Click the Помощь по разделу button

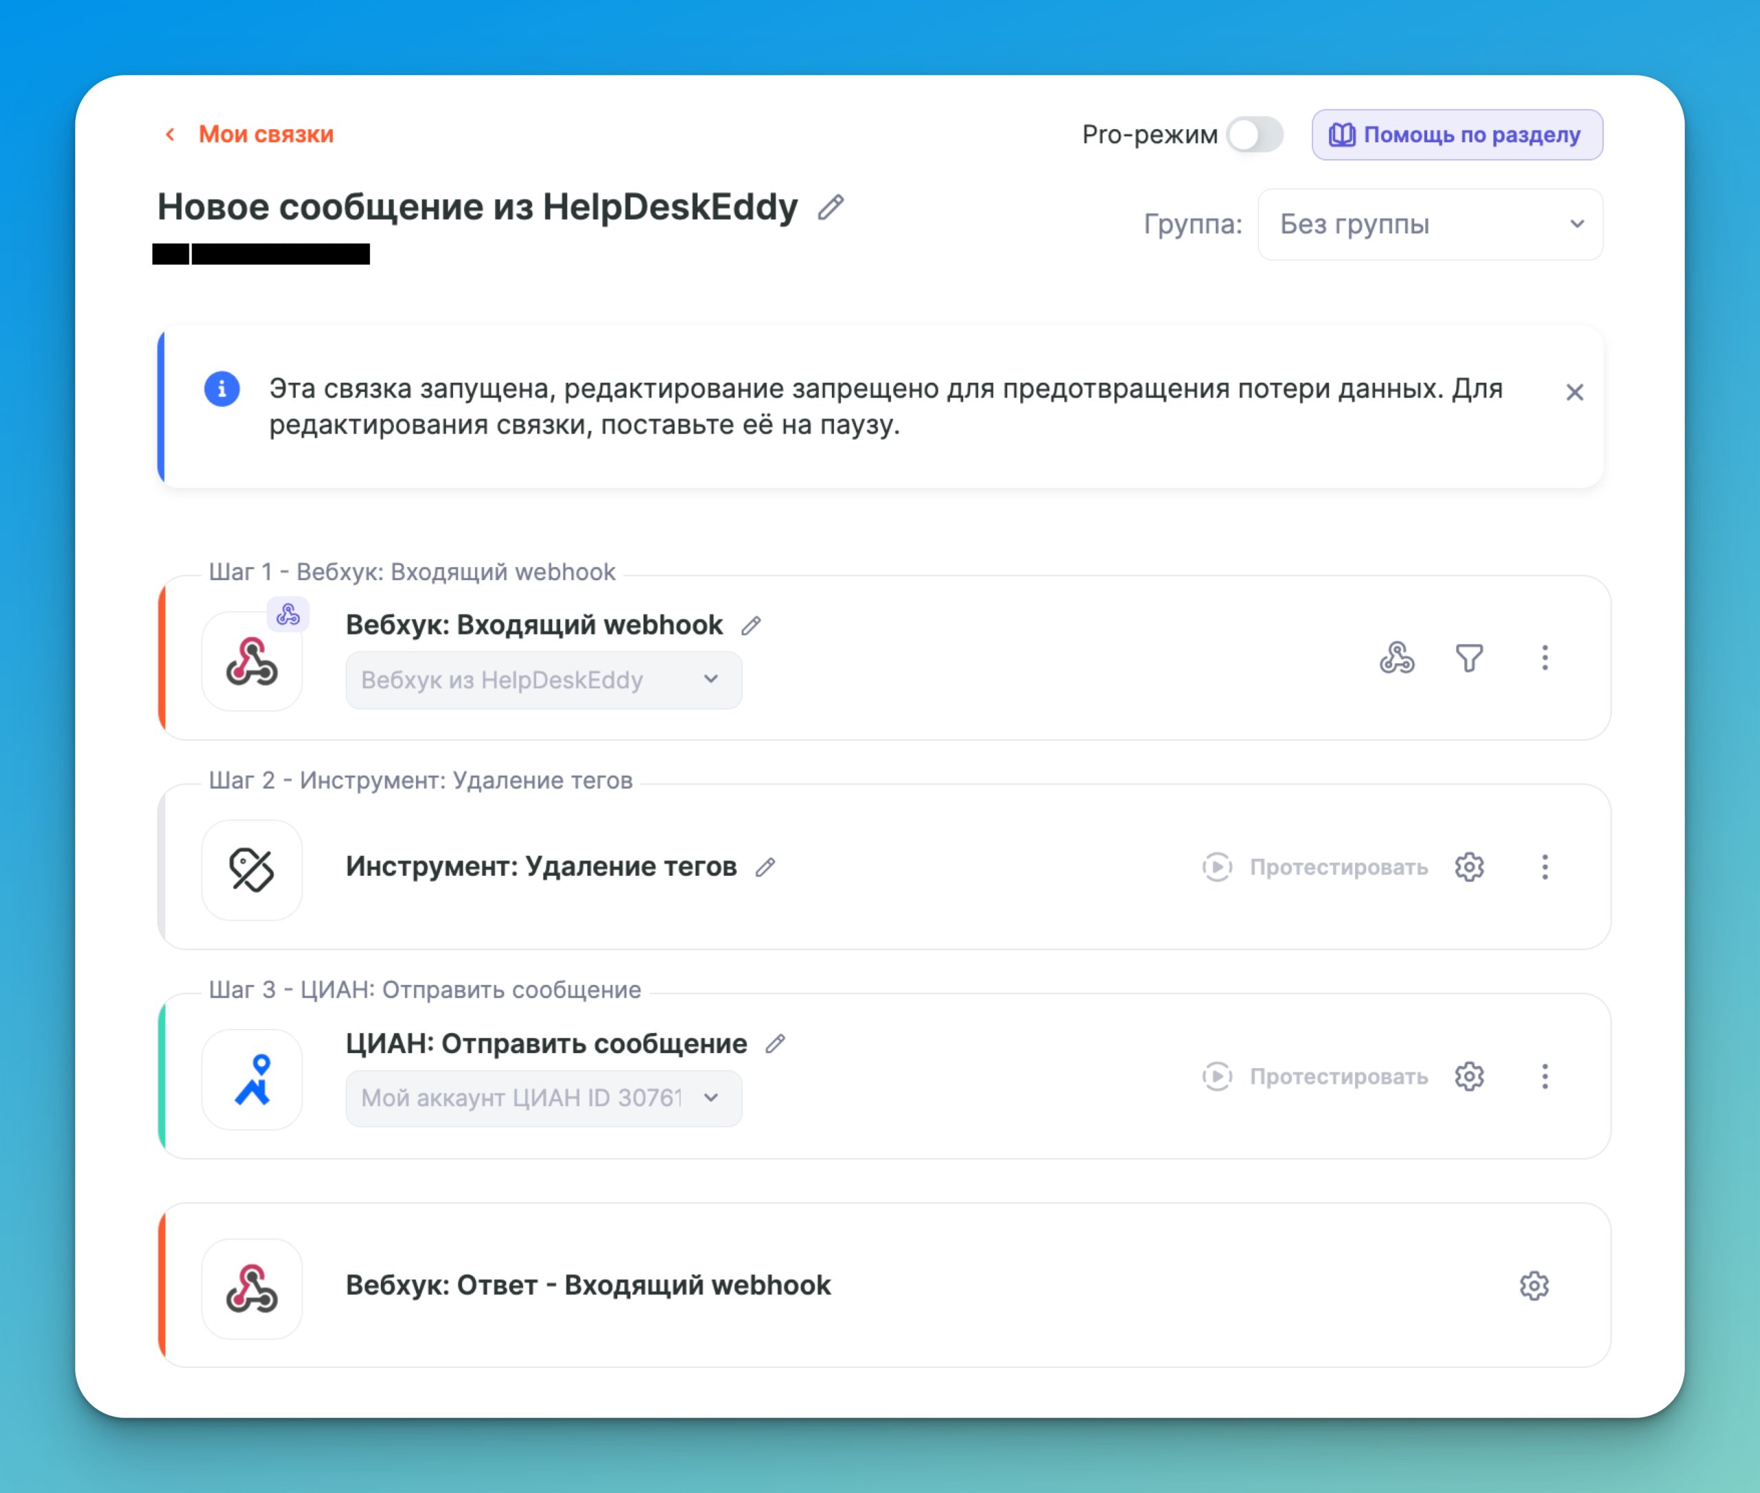pos(1456,135)
